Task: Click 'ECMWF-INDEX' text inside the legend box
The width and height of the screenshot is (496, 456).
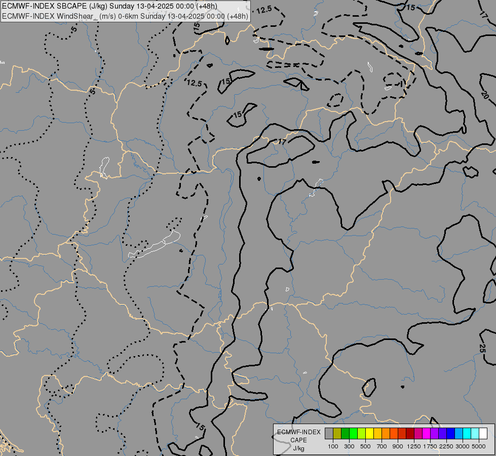Action: click(x=299, y=432)
